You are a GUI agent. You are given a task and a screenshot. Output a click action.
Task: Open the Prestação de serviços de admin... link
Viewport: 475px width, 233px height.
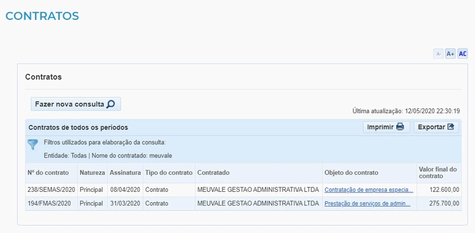[x=368, y=204]
